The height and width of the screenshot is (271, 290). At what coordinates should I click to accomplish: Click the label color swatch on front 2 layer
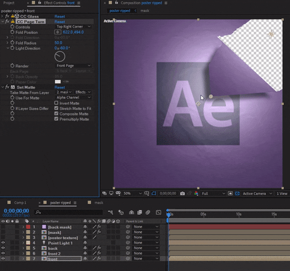click(28, 253)
